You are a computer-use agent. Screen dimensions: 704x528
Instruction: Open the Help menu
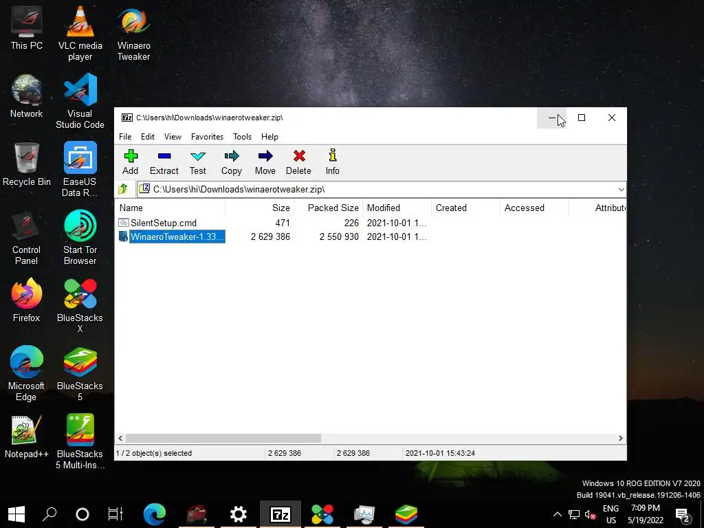(x=269, y=137)
